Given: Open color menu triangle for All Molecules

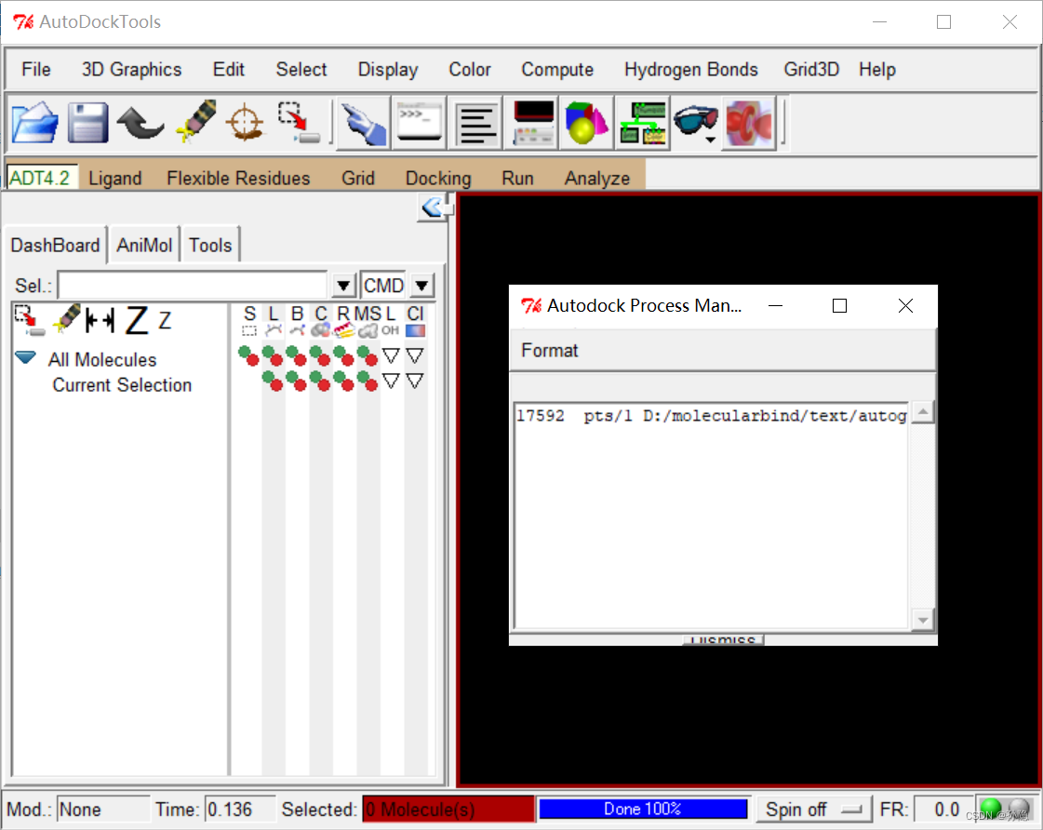Looking at the screenshot, I should (x=415, y=355).
